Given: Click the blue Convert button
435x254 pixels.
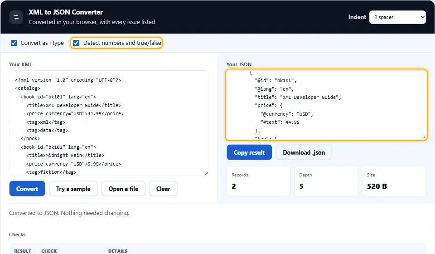Looking at the screenshot, I should pos(27,189).
